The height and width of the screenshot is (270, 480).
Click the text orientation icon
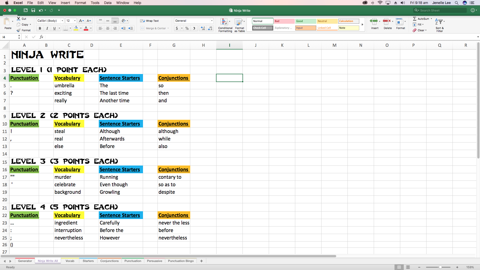point(123,21)
